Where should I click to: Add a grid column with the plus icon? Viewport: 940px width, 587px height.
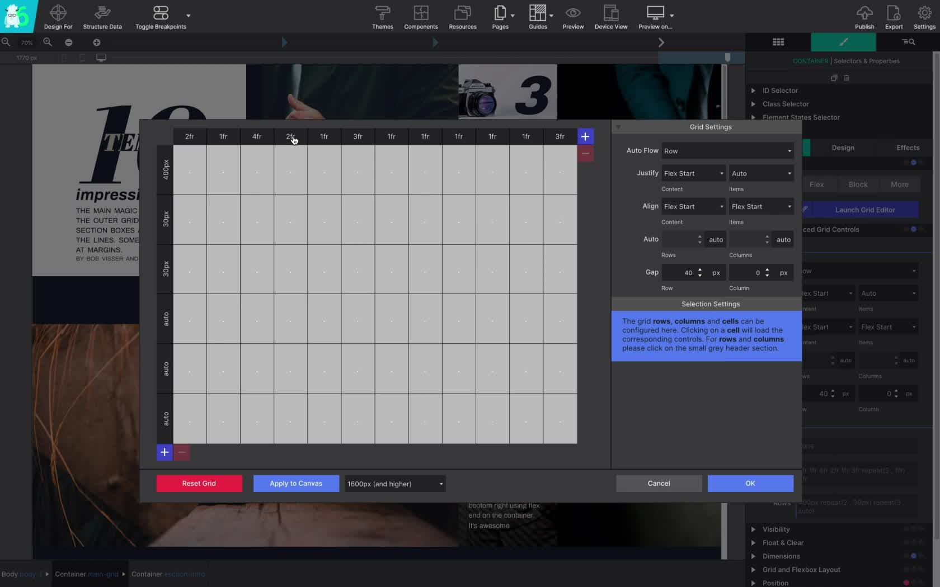[585, 136]
